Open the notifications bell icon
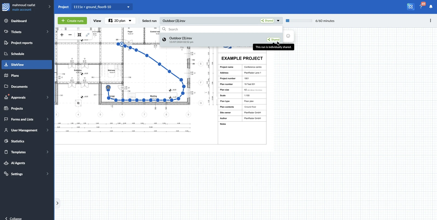 [x=431, y=7]
